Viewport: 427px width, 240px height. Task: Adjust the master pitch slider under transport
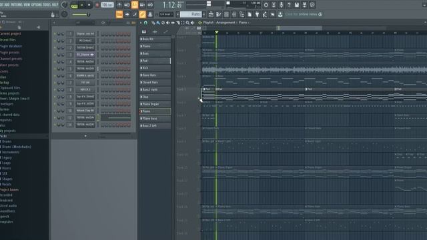81,15
